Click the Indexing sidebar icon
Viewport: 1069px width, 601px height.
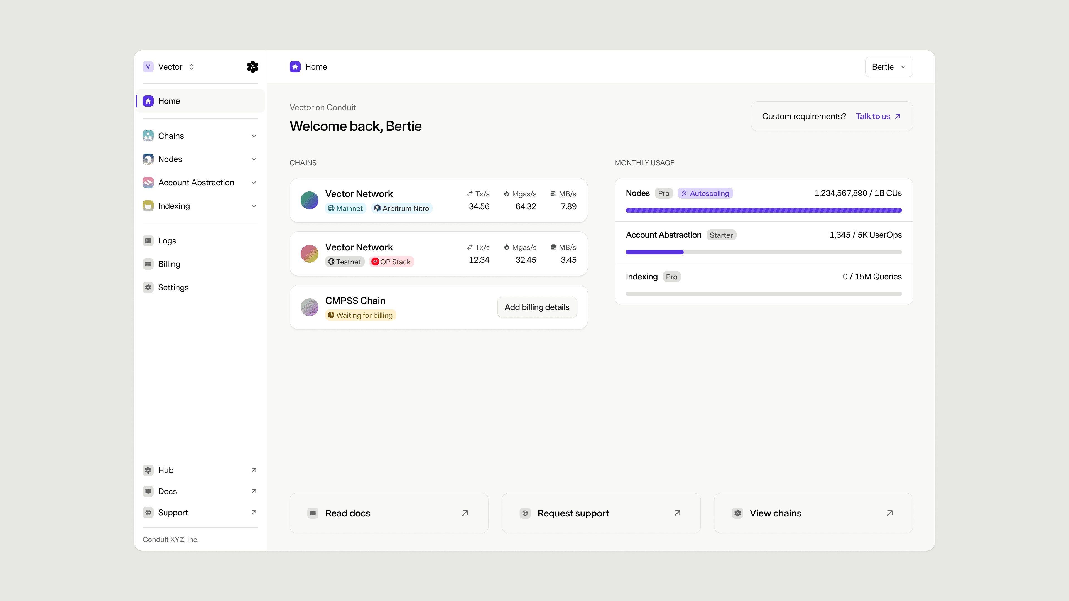click(148, 206)
